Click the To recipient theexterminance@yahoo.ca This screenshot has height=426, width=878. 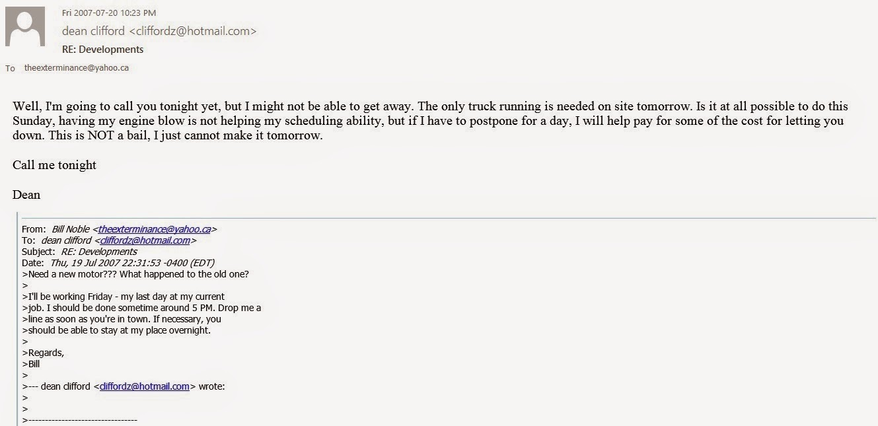coord(76,67)
